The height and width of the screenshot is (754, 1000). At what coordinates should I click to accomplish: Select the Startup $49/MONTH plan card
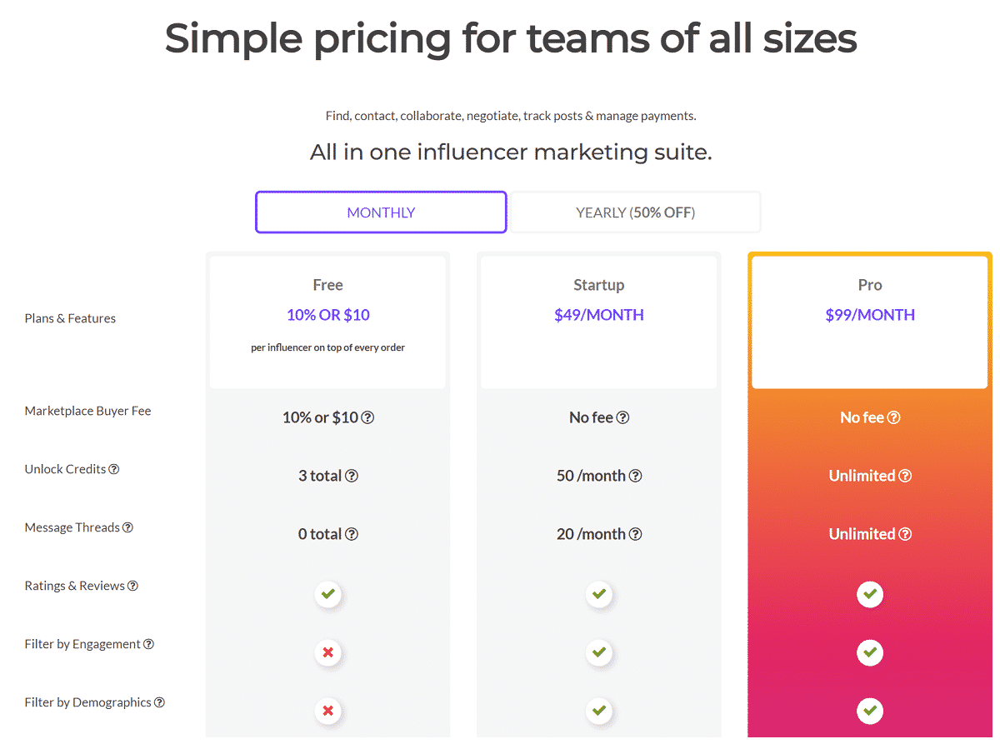coord(598,322)
